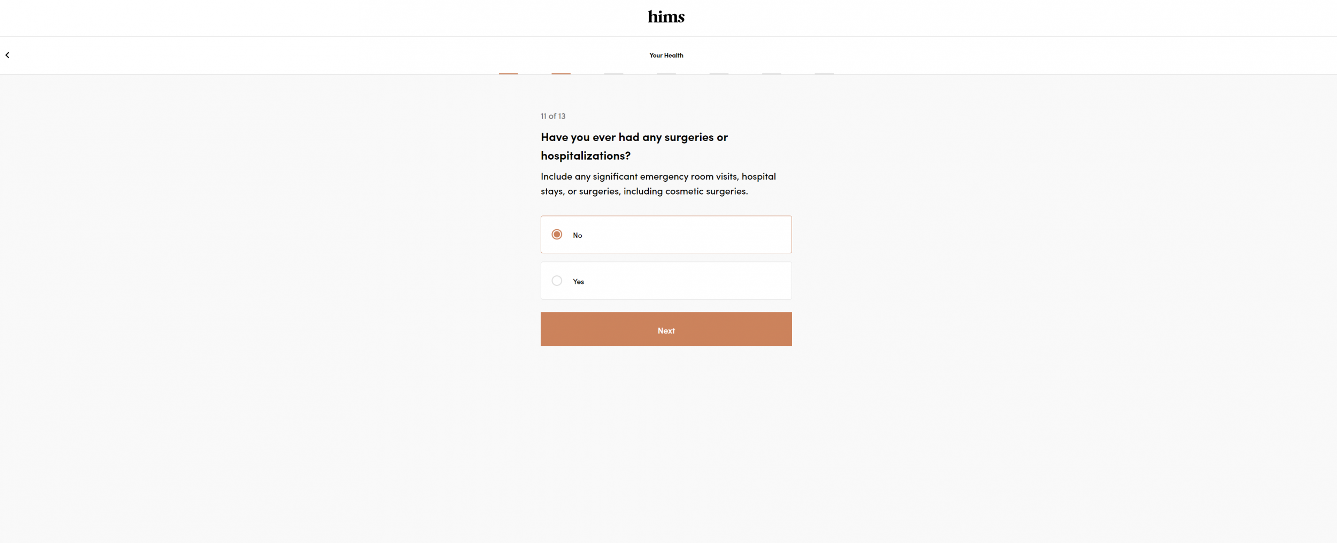The height and width of the screenshot is (543, 1337).
Task: Click the 'Your Health' header label
Action: coord(666,55)
